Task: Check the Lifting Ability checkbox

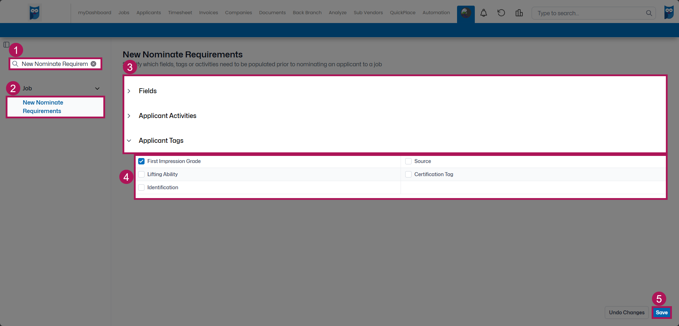Action: coord(141,174)
